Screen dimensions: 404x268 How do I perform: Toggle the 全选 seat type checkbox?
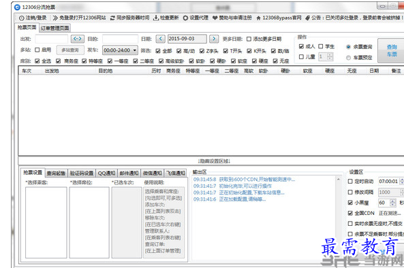[x=37, y=61]
